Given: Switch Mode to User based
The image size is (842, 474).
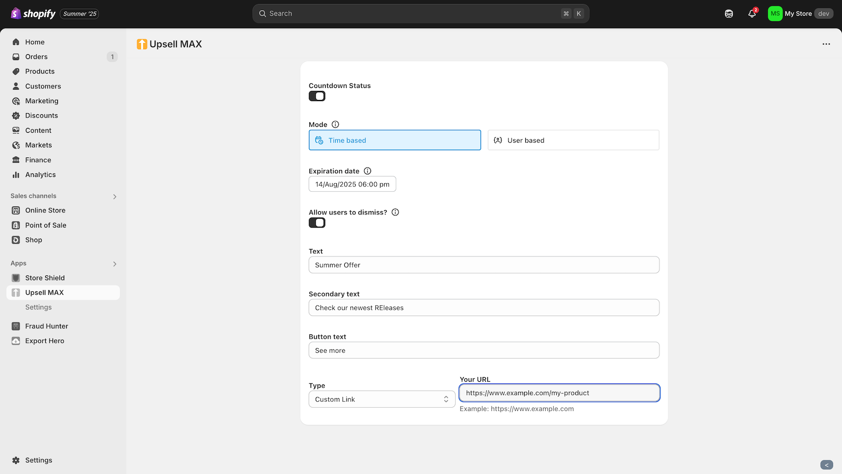Looking at the screenshot, I should click(x=573, y=140).
